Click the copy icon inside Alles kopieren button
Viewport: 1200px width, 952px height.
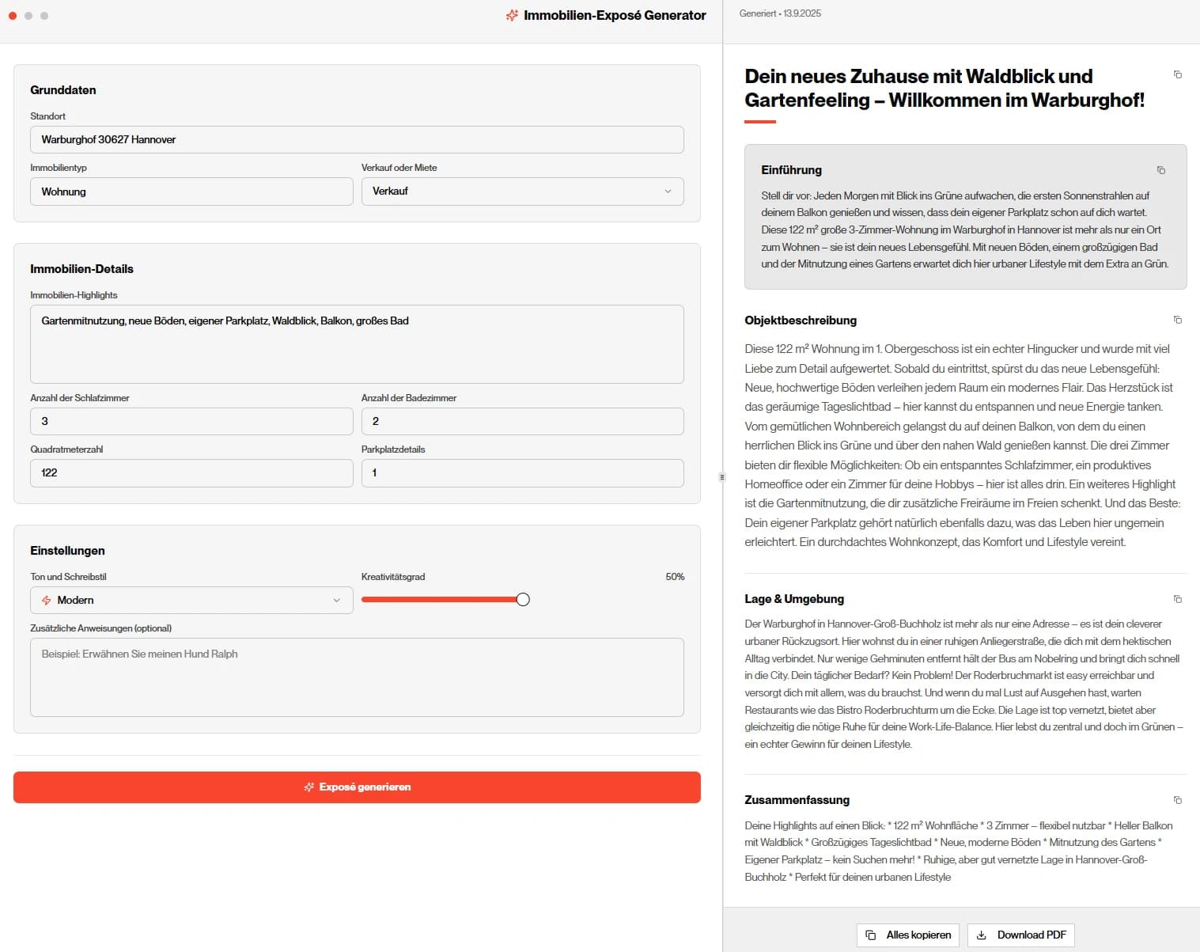[x=871, y=935]
